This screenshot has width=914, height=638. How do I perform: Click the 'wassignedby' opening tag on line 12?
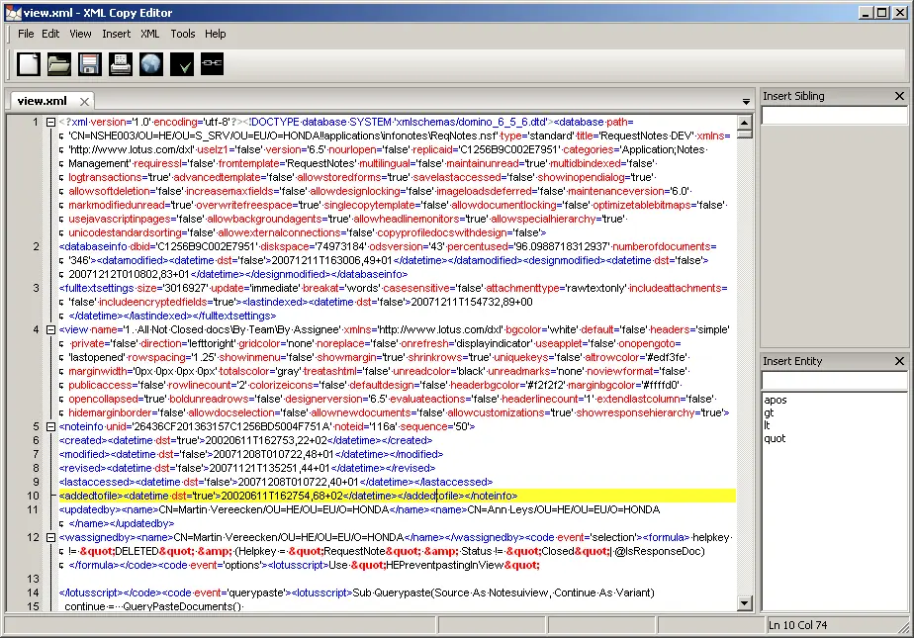[x=95, y=538]
